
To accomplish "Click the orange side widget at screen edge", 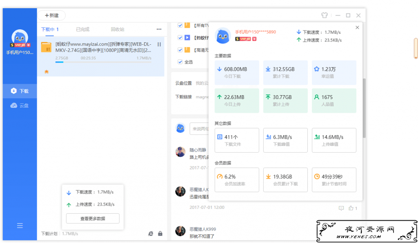I will point(416,48).
